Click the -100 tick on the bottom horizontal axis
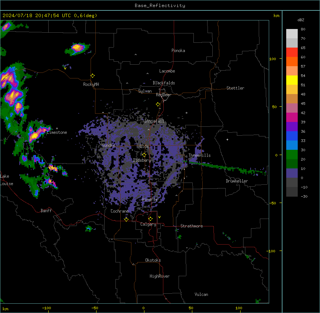The height and width of the screenshot is (313, 320). click(47, 308)
